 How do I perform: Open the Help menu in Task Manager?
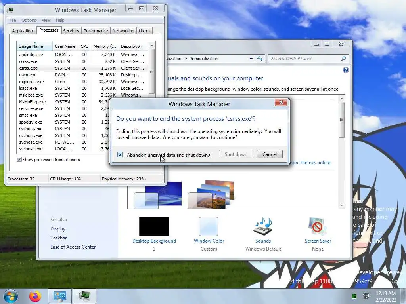tap(60, 20)
